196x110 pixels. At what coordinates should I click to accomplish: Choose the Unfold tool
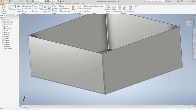point(55,9)
